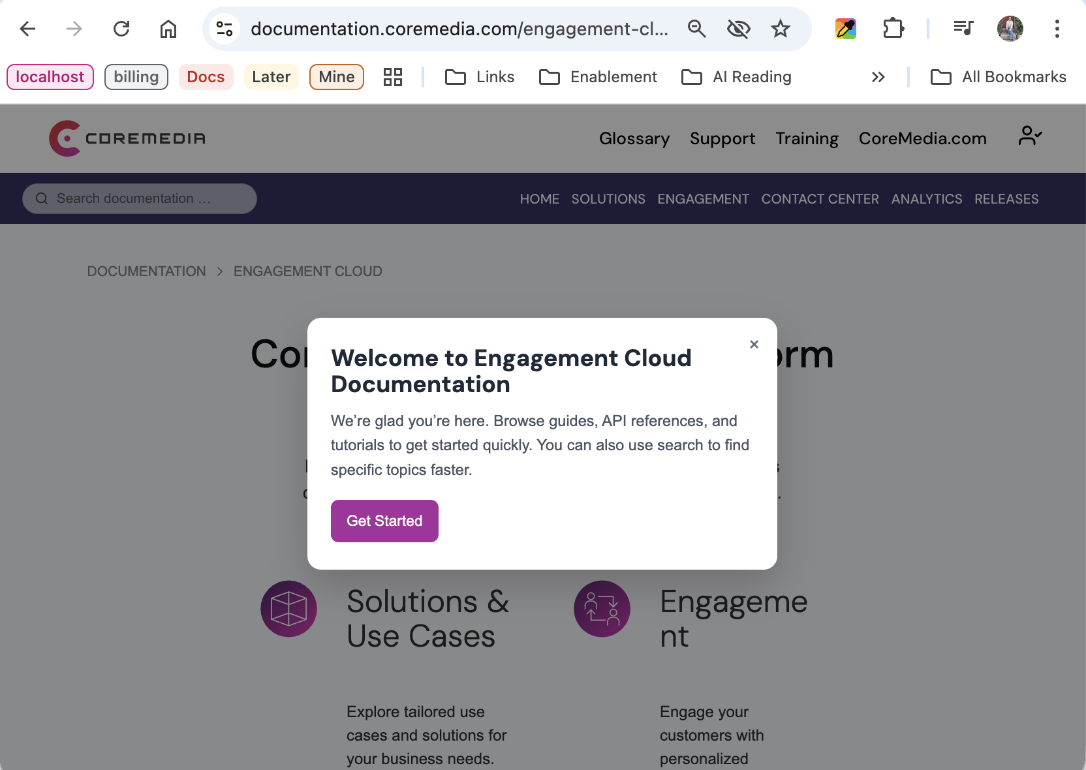This screenshot has height=770, width=1086.
Task: Close the welcome dialog
Action: pos(754,344)
